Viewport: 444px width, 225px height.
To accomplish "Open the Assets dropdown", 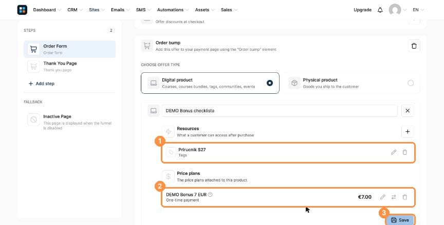I will point(205,10).
